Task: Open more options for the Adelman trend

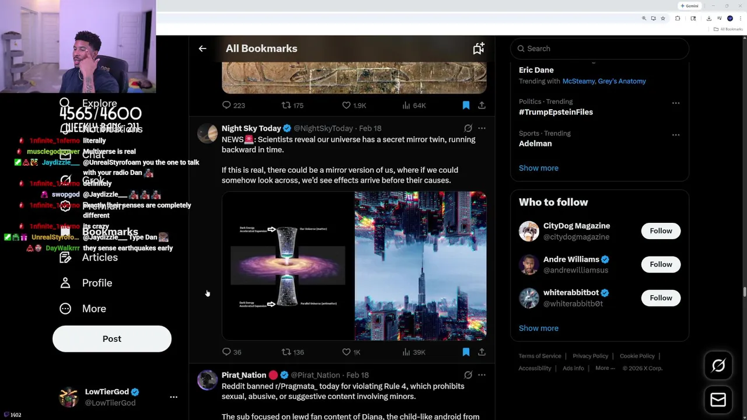Action: tap(676, 135)
